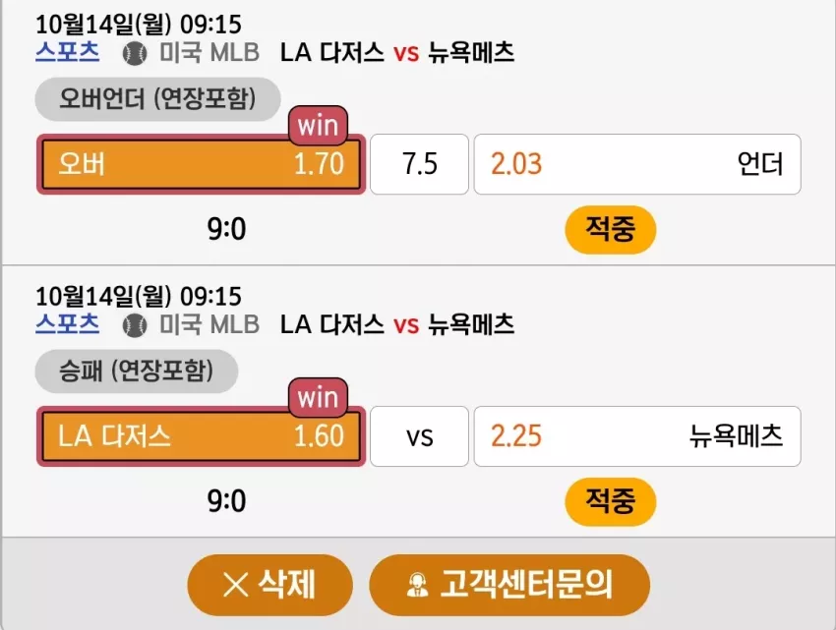
Task: Select the LA 다저스 1.60 bet option
Action: [201, 436]
